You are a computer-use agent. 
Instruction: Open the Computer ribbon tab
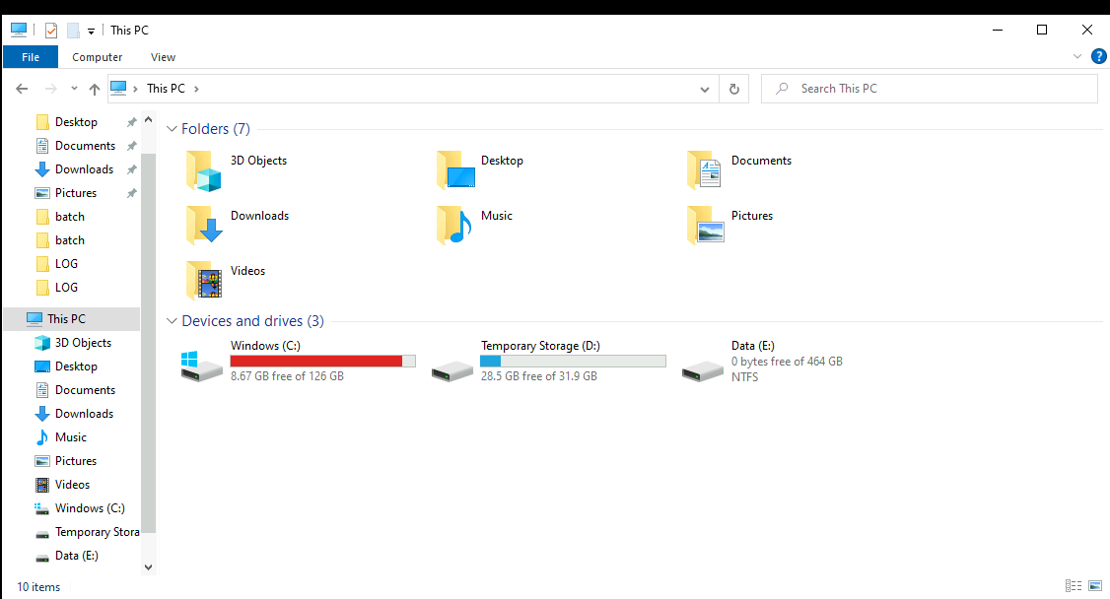(x=97, y=57)
